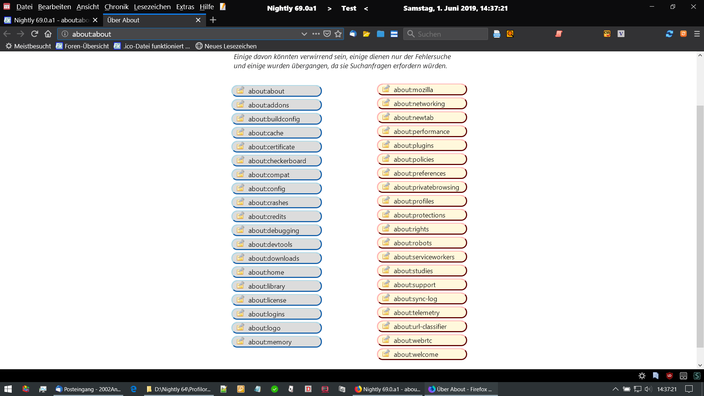Click the yellow open-folder toolbar icon
Screen dimensions: 704x396
pos(366,34)
